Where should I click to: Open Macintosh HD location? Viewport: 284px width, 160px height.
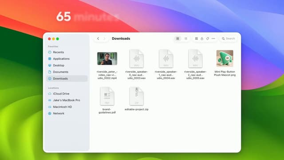(67, 107)
